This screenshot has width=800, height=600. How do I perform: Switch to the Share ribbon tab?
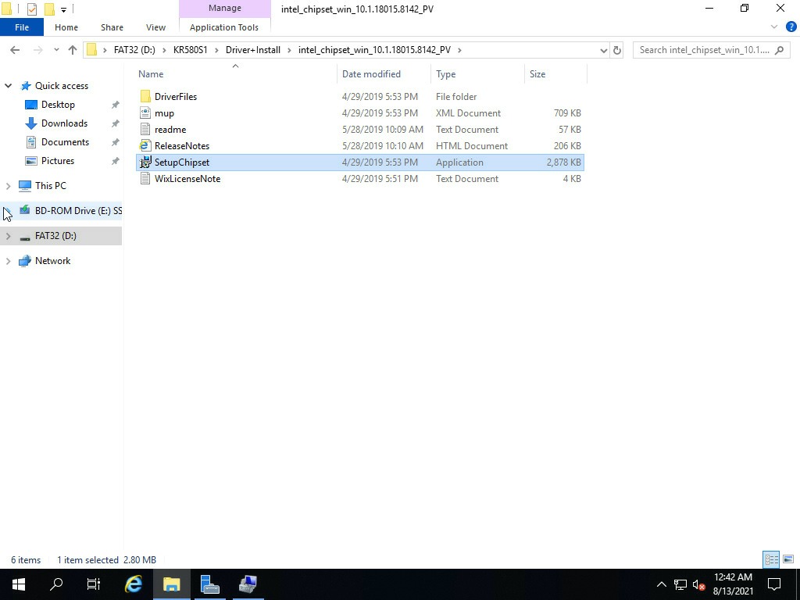coord(112,27)
